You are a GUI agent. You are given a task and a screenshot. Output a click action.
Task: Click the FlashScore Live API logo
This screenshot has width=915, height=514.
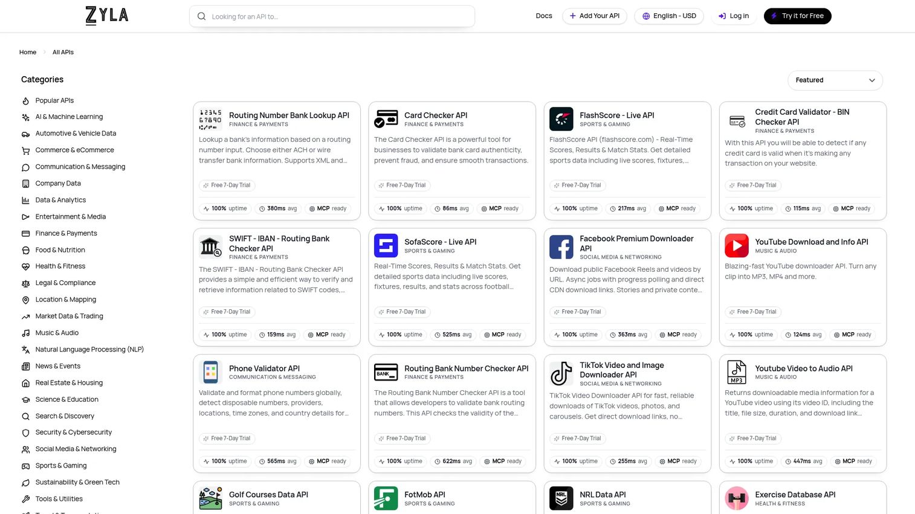561,120
